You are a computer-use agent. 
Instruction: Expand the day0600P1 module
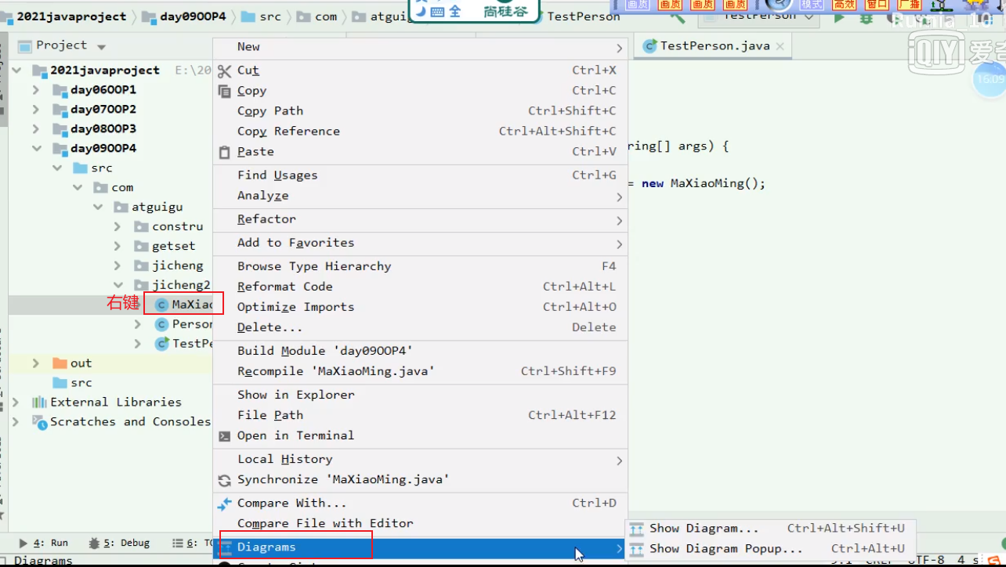(x=36, y=90)
